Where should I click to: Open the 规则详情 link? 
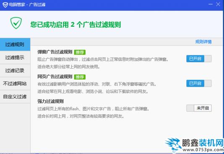point(203,42)
